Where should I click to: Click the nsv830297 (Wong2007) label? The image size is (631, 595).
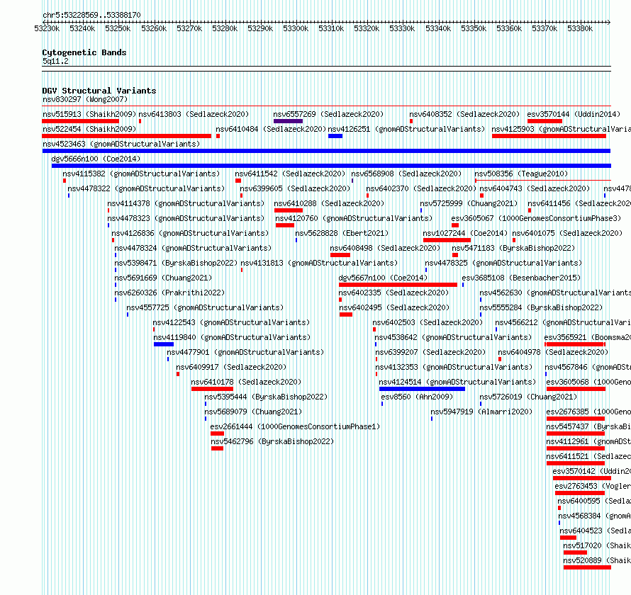coord(85,99)
